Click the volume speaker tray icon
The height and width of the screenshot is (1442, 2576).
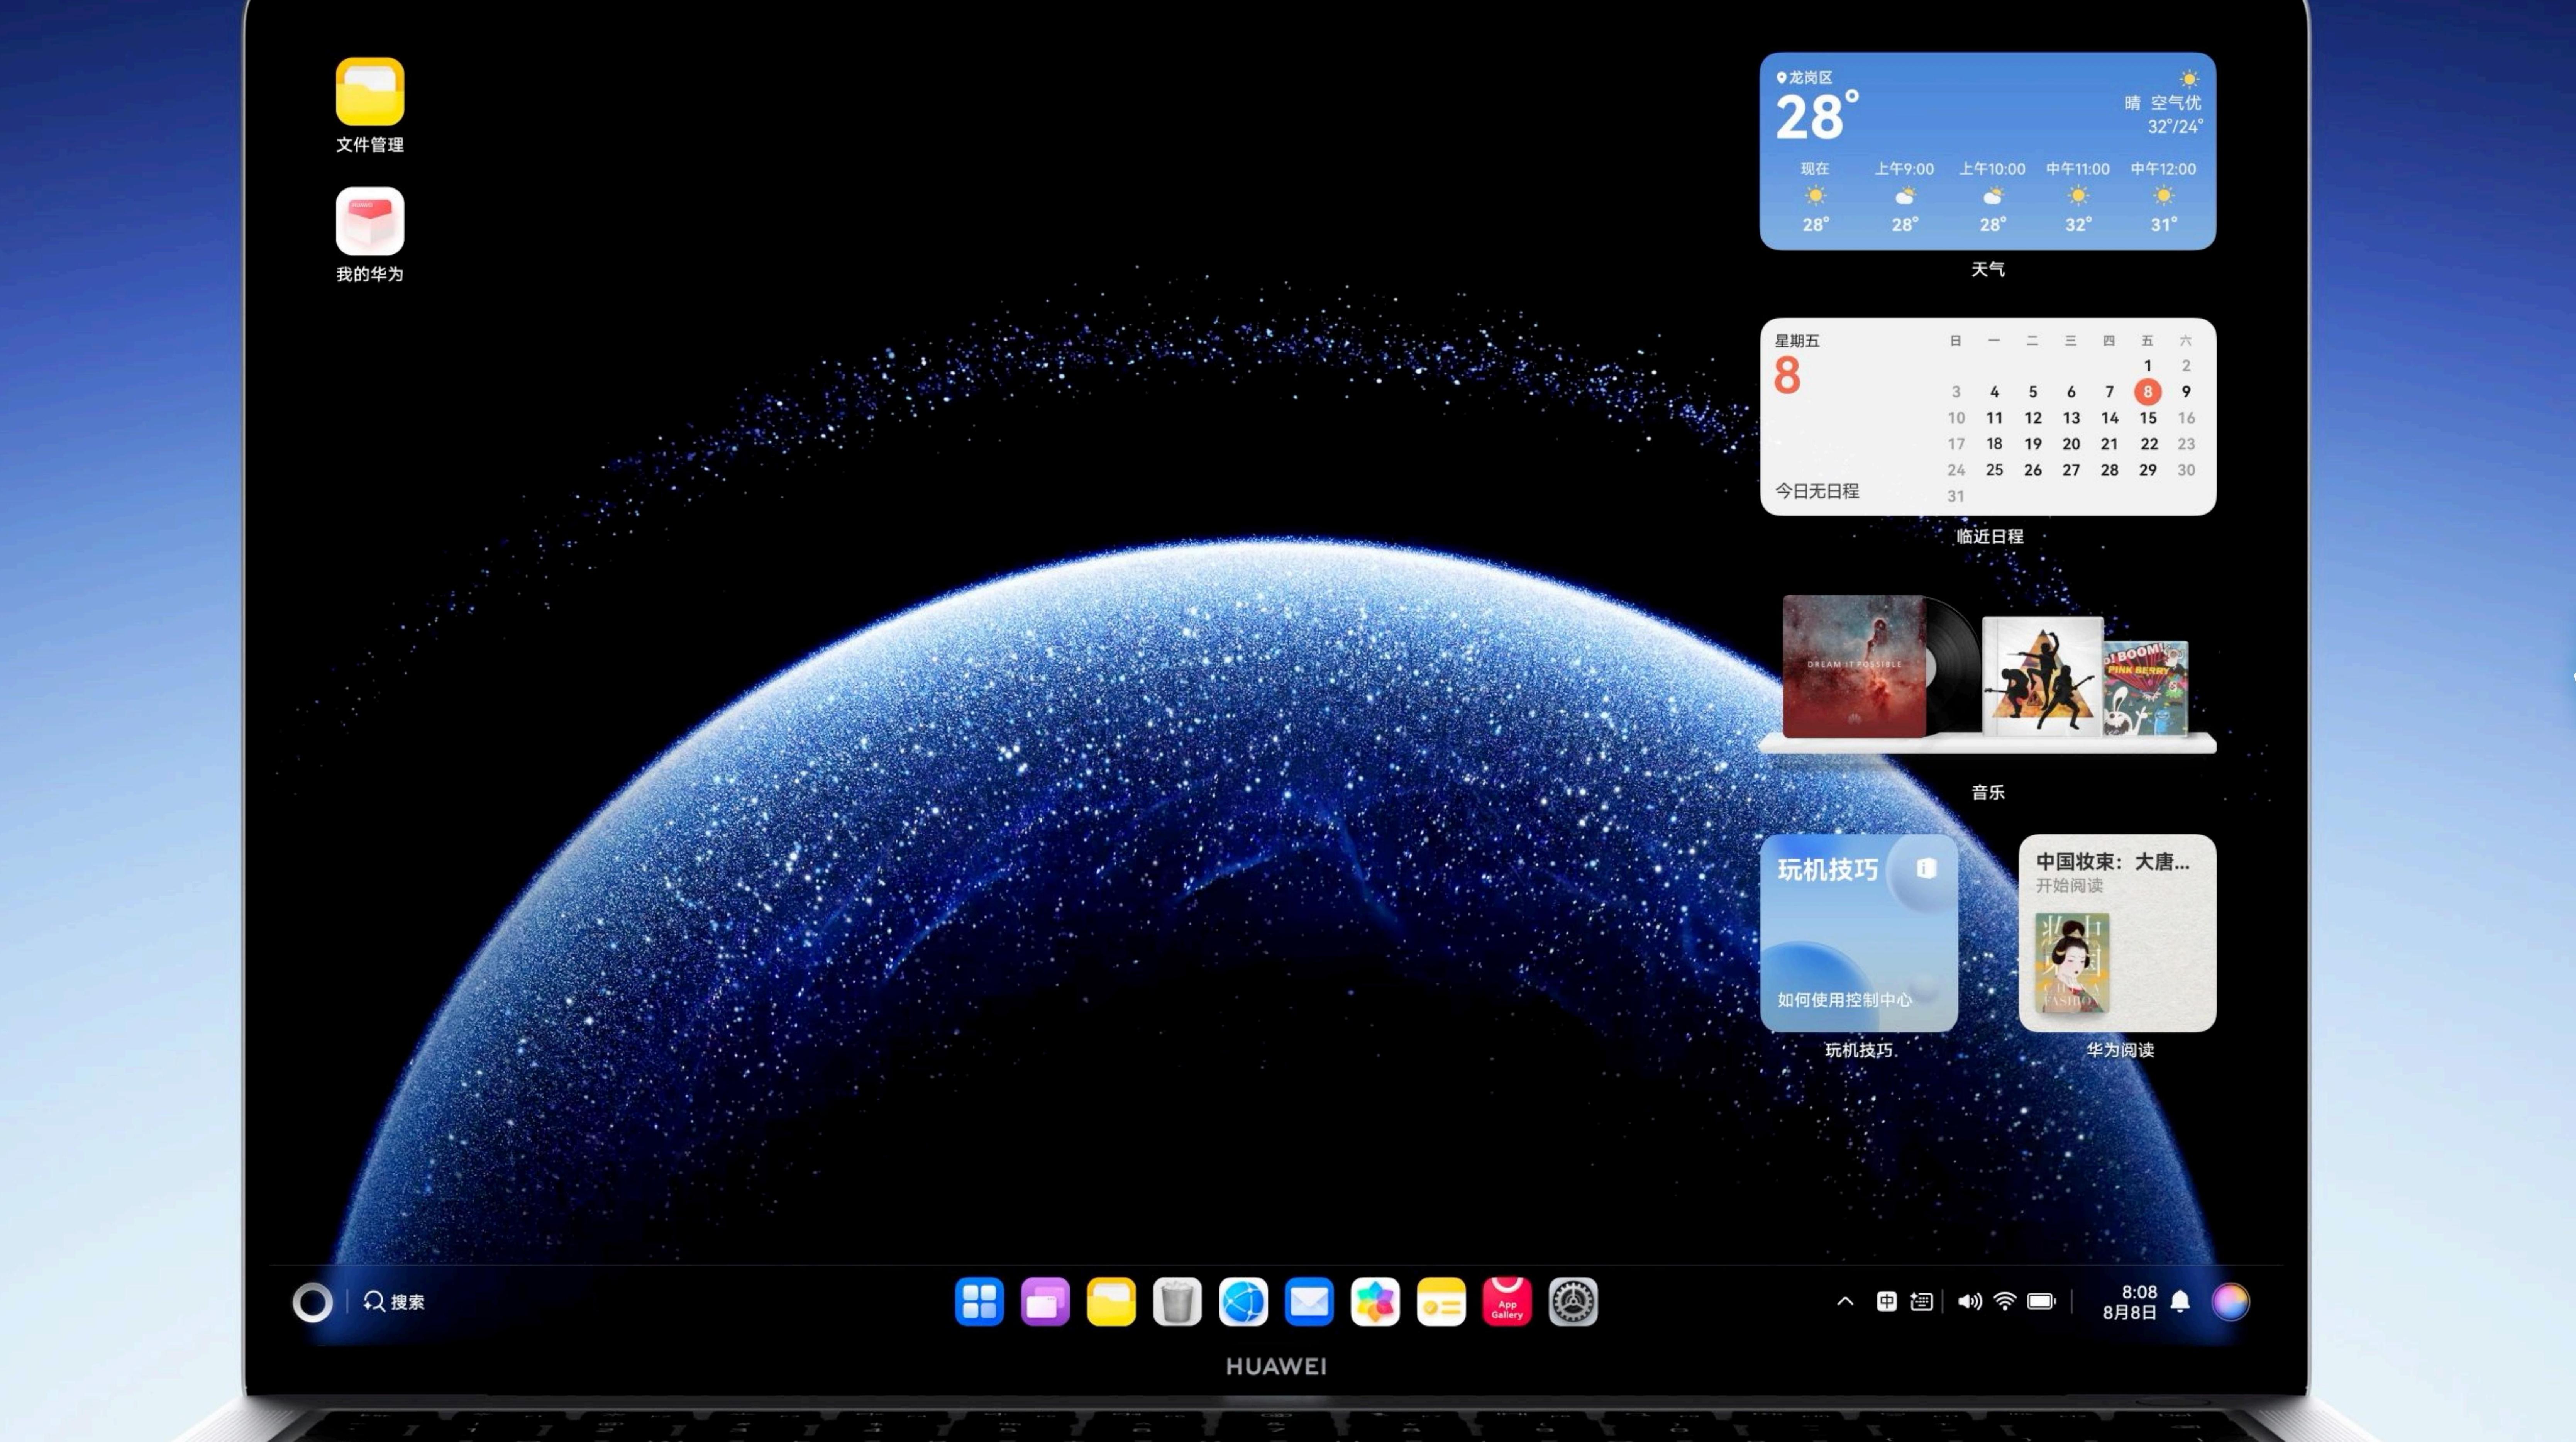[1969, 1301]
